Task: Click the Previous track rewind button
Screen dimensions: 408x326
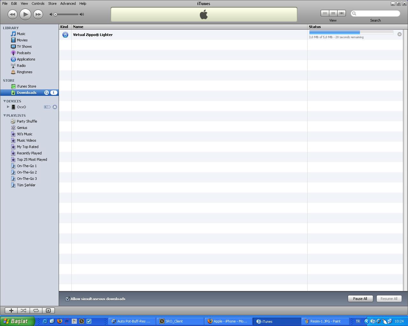Action: [x=12, y=14]
